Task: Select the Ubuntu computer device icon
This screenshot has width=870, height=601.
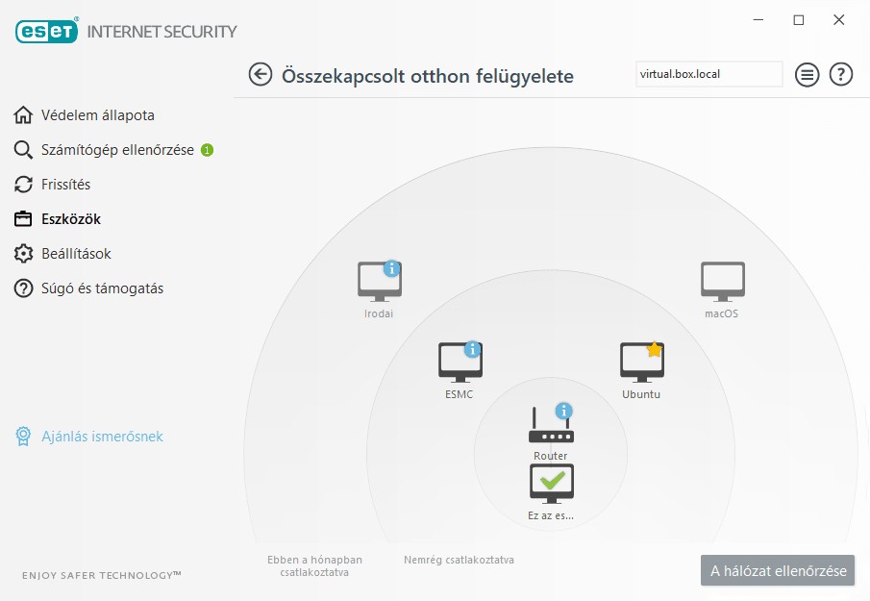Action: [641, 362]
